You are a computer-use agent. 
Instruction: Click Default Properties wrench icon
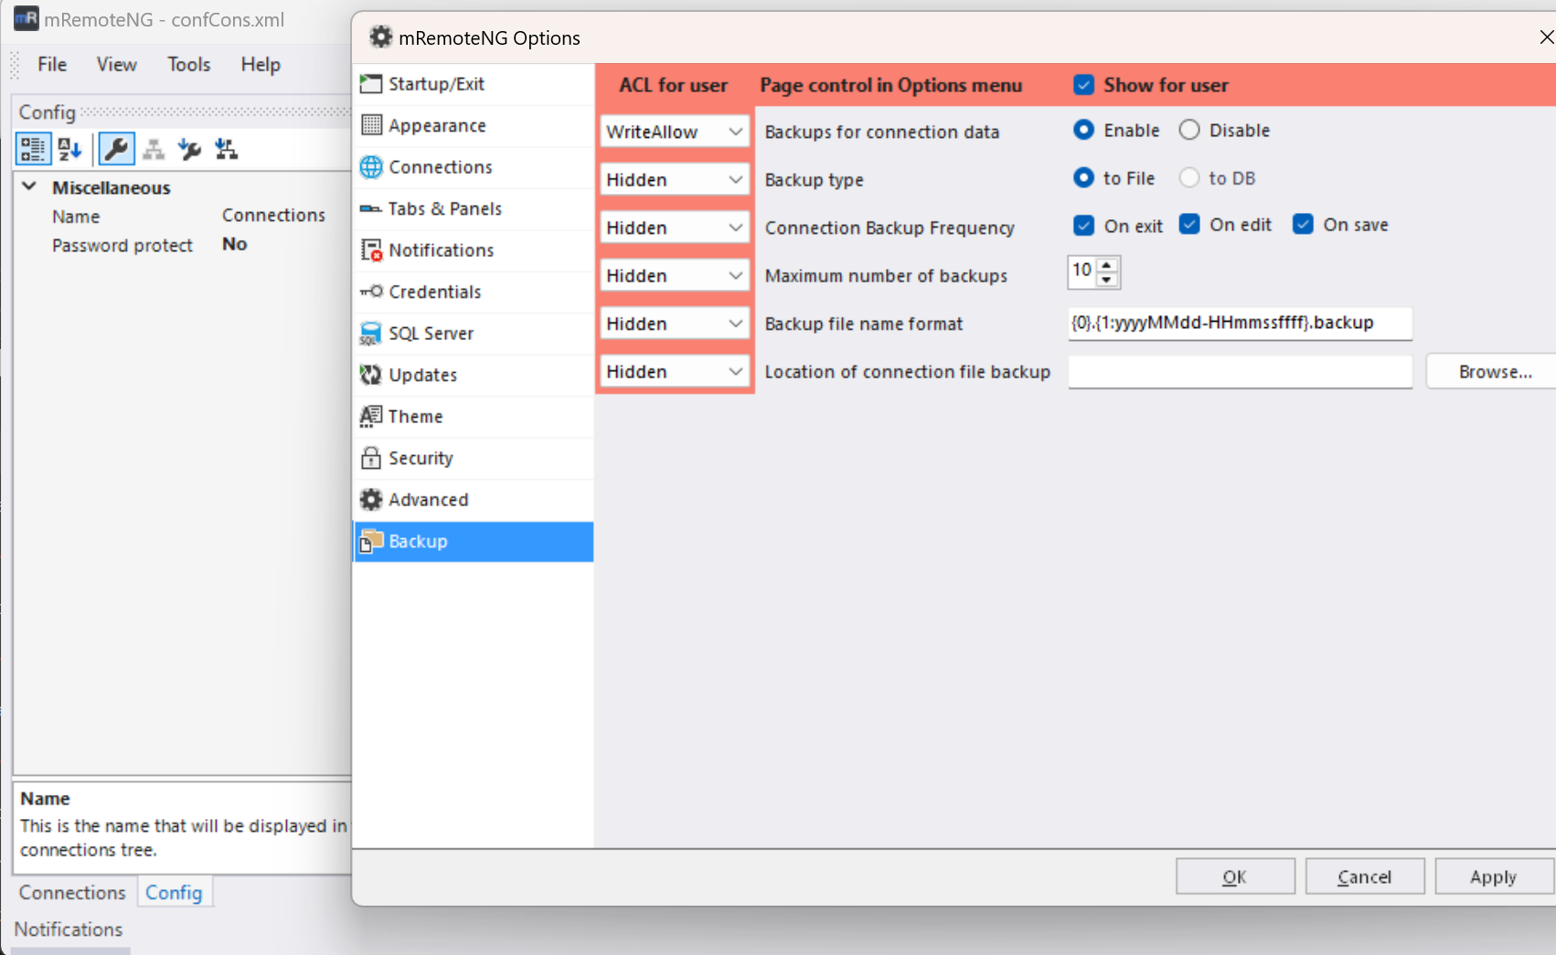[189, 149]
